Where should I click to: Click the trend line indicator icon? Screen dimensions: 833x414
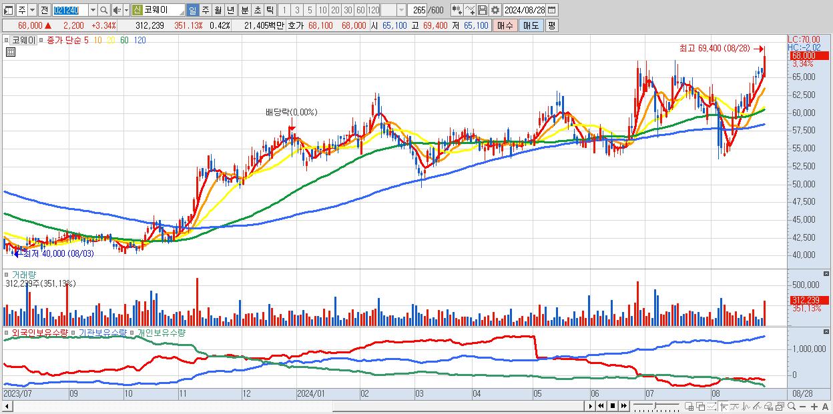coord(735,406)
